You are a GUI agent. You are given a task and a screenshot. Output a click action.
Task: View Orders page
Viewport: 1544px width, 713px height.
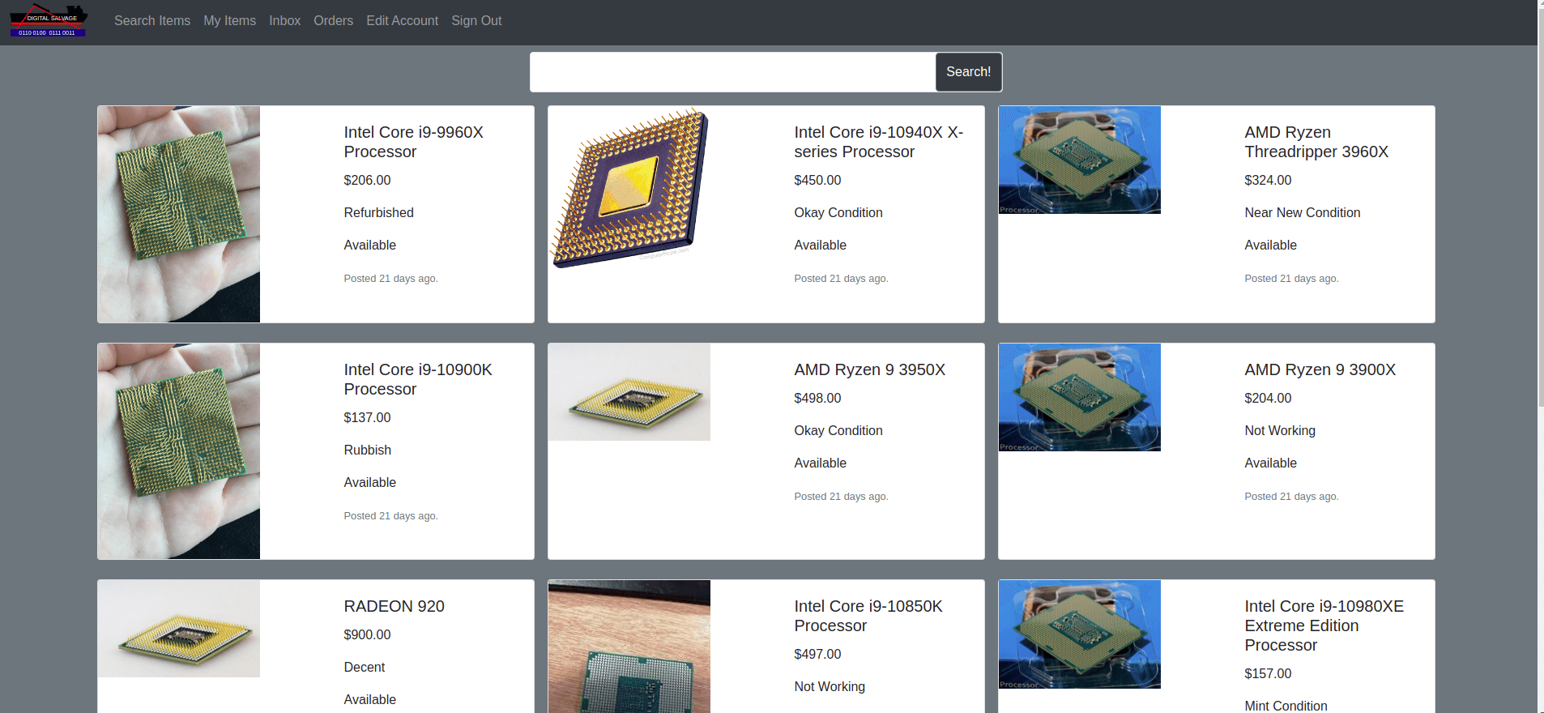(x=334, y=21)
